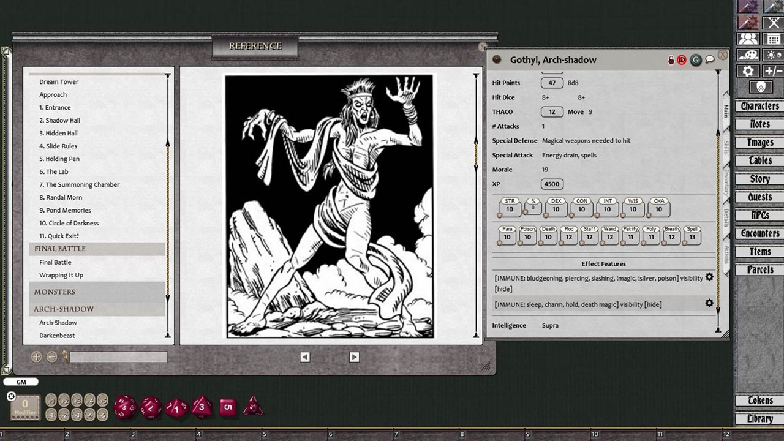Open options with the gear icon in sidebar
This screenshot has height=441, width=784.
coord(748,70)
